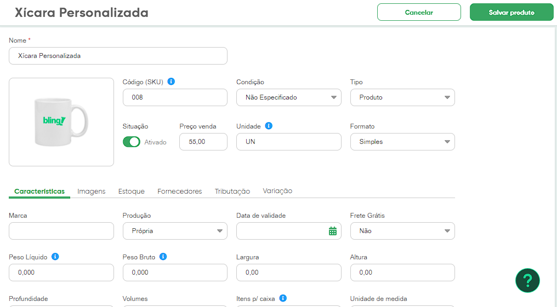557x307 pixels.
Task: Click the product mug image thumbnail
Action: point(61,122)
